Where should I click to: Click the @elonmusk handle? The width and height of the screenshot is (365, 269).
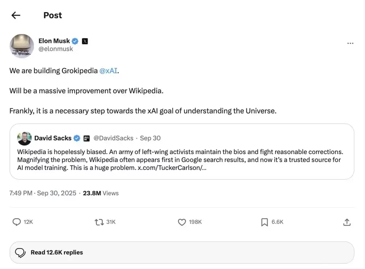56,49
